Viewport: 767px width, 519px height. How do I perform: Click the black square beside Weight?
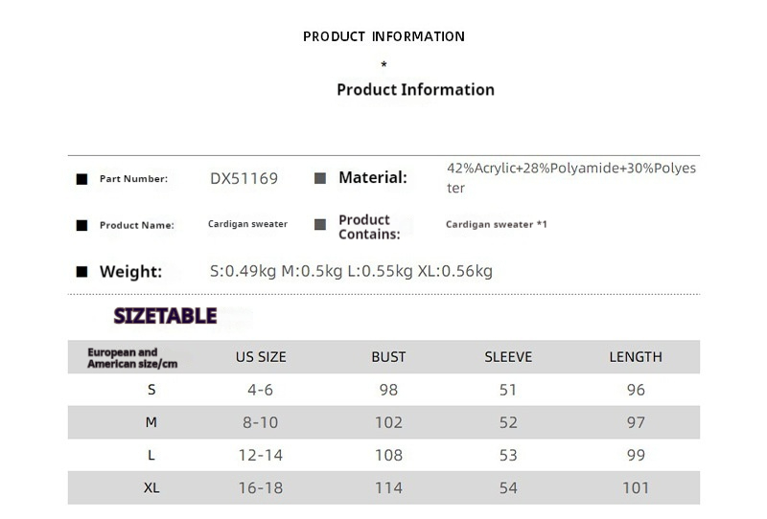tap(81, 272)
